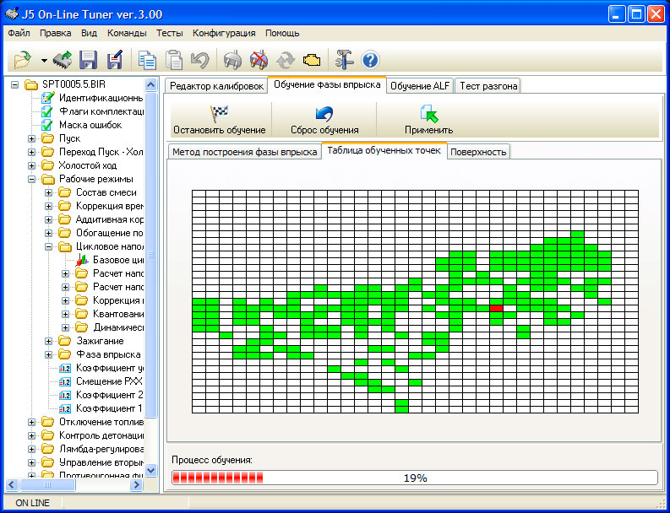This screenshot has height=513, width=670.
Task: Open the settings wrench and hammer icon
Action: pos(344,60)
